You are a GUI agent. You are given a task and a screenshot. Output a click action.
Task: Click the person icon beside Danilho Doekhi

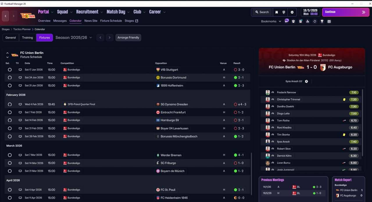(273, 107)
